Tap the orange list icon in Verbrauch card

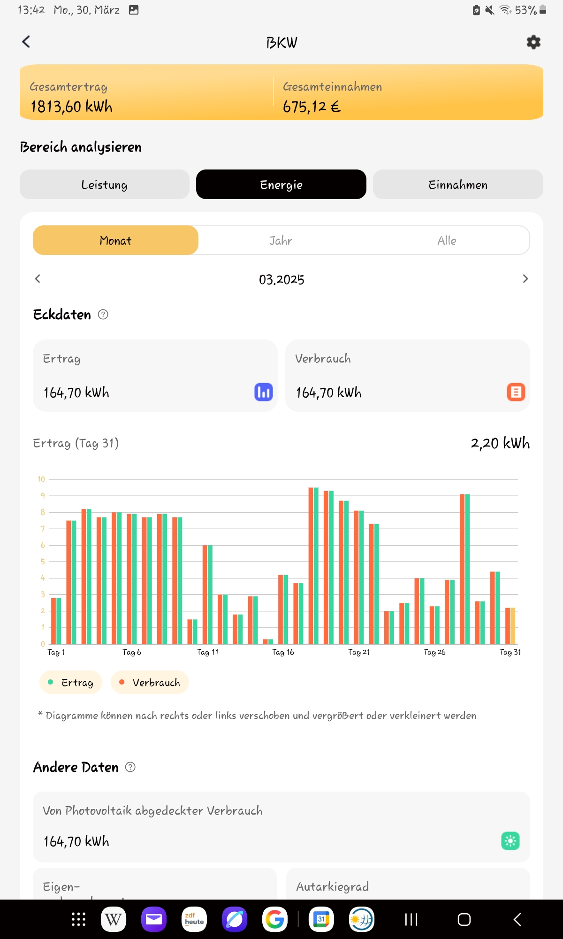click(516, 392)
